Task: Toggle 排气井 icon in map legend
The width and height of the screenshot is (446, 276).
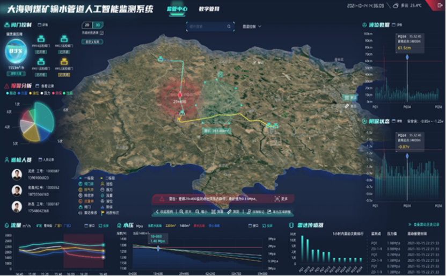Action: point(81,190)
